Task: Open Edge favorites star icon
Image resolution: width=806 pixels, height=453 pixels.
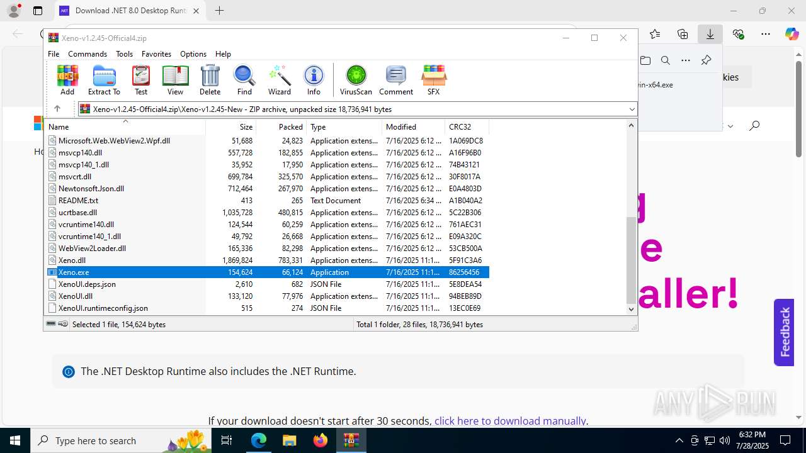Action: tap(655, 34)
